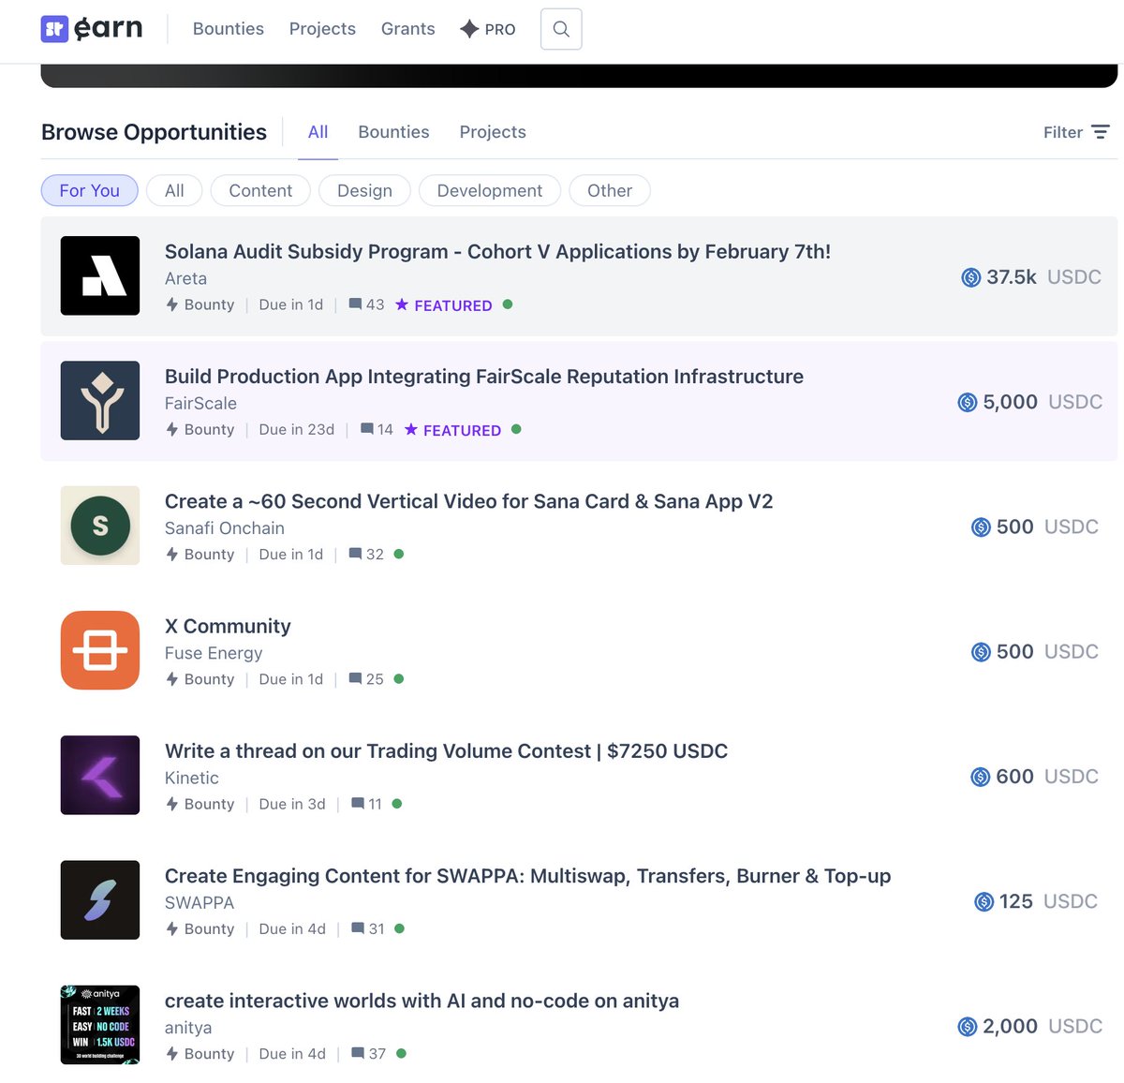
Task: Click the Fuse Energy sponsor name
Action: pos(214,653)
